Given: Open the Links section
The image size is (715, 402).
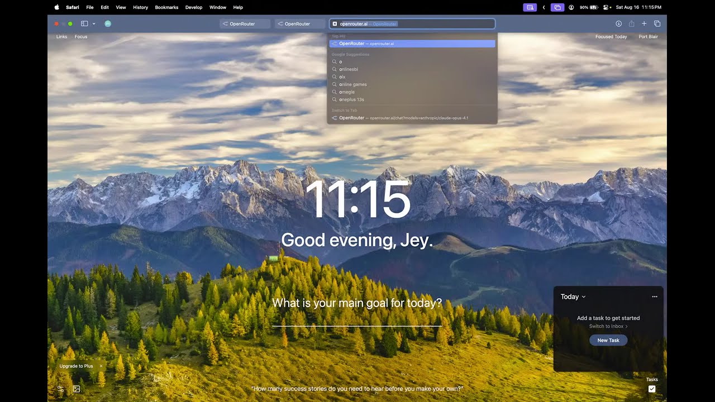Looking at the screenshot, I should 61,37.
